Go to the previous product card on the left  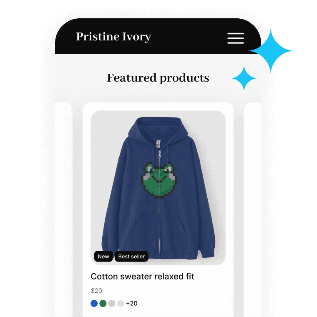click(x=64, y=210)
